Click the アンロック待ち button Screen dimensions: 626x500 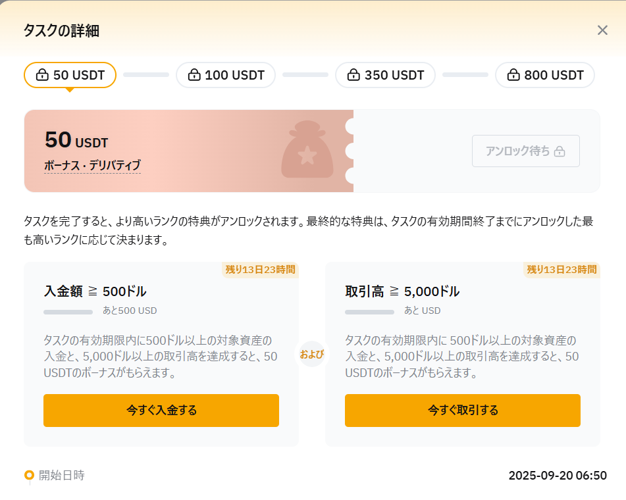click(525, 151)
